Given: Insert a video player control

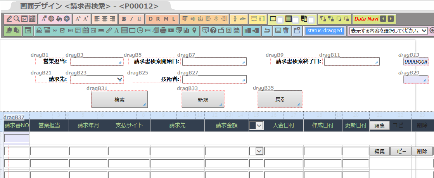Looking at the screenshot, I should [171, 31].
